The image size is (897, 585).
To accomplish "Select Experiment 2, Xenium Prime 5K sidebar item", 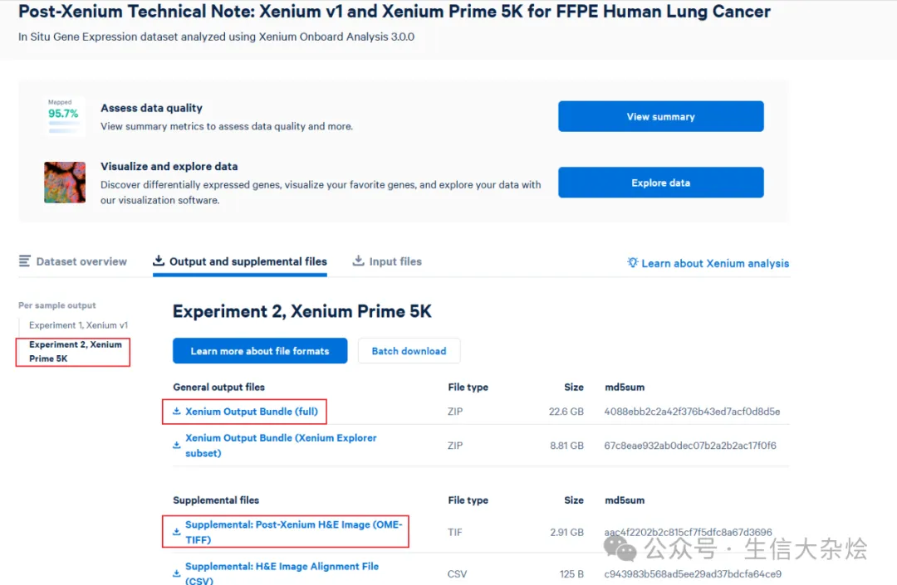I will pos(75,352).
